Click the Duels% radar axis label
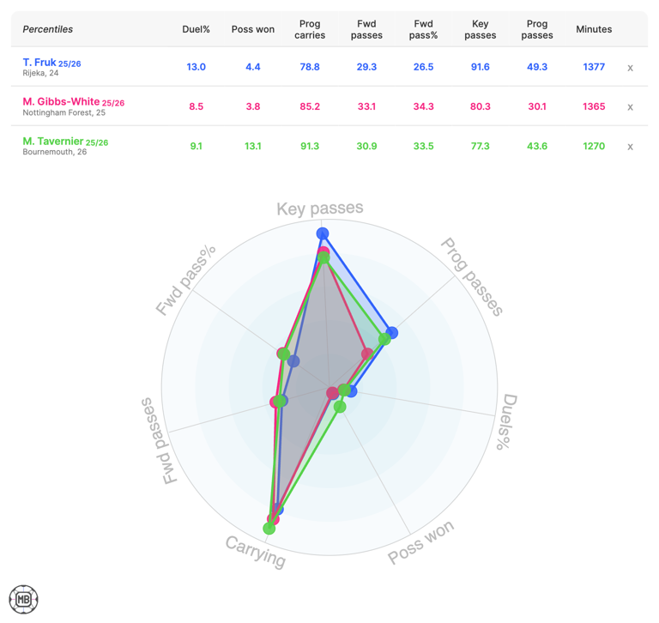659x623 pixels. click(x=506, y=421)
